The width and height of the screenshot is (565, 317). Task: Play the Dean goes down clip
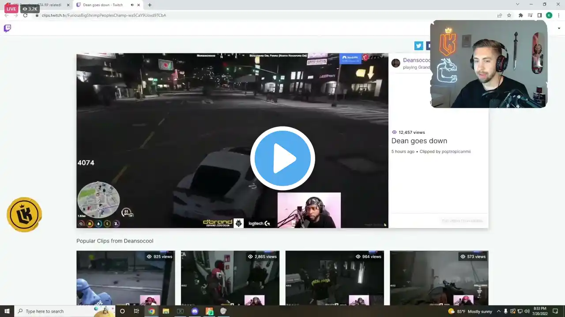282,158
